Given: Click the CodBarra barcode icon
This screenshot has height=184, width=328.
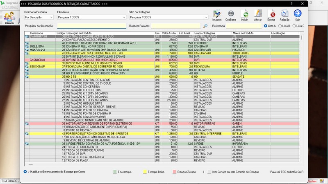Looking at the screenshot, I should [230, 15].
